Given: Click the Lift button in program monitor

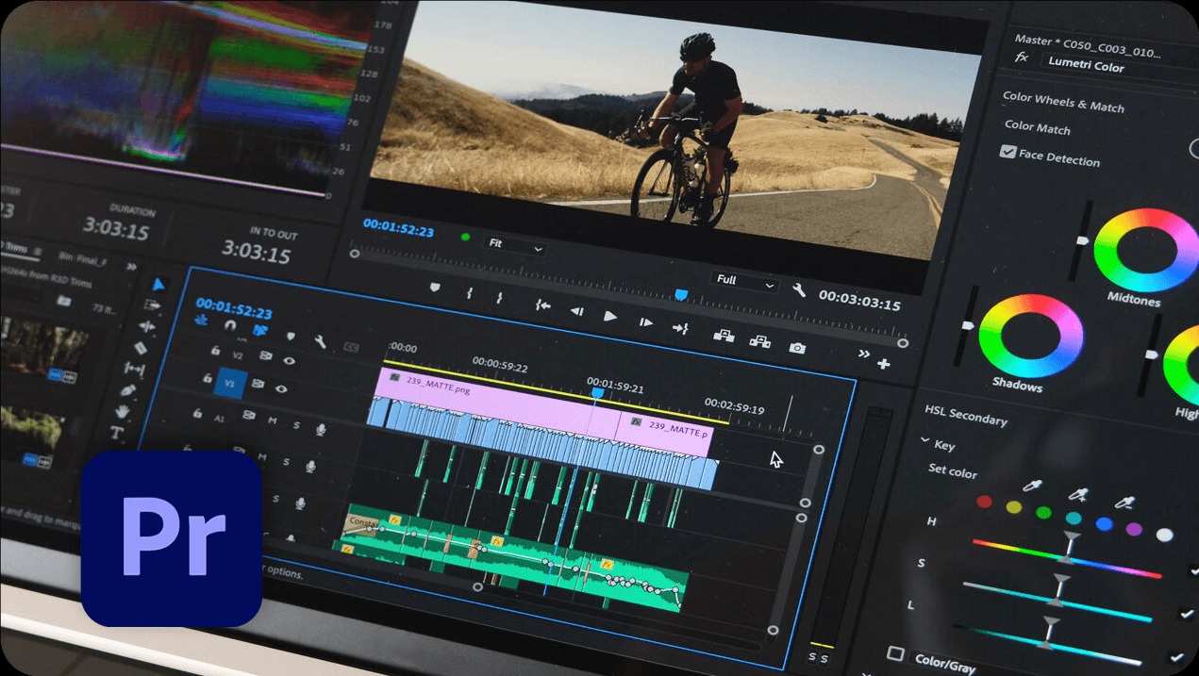Looking at the screenshot, I should point(724,336).
